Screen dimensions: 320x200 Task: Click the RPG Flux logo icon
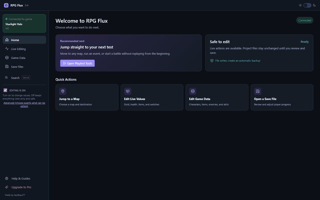pyautogui.click(x=6, y=5)
